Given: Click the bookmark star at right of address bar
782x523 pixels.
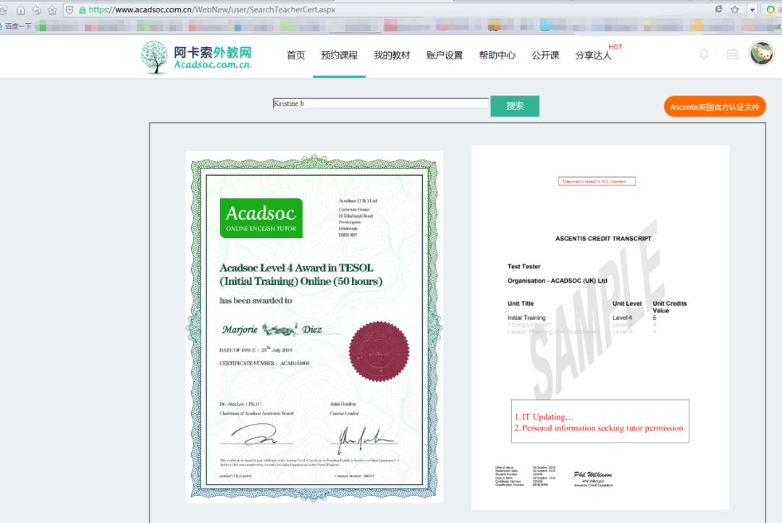Looking at the screenshot, I should coord(735,9).
